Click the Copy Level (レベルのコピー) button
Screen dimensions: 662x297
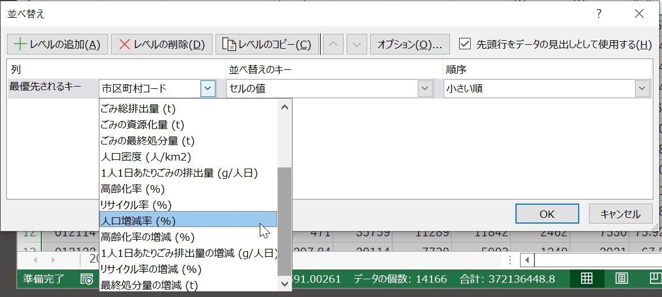(x=268, y=45)
